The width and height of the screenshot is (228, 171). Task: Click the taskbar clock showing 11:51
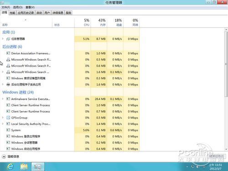pos(215,165)
